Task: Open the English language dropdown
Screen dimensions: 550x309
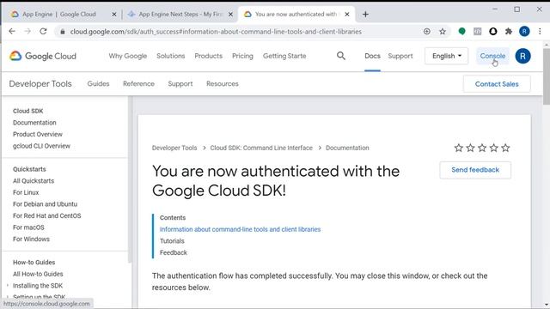Action: (x=446, y=56)
